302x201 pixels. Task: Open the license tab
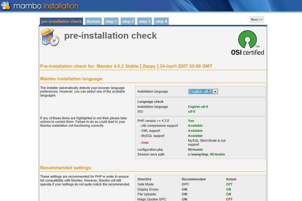click(x=93, y=21)
